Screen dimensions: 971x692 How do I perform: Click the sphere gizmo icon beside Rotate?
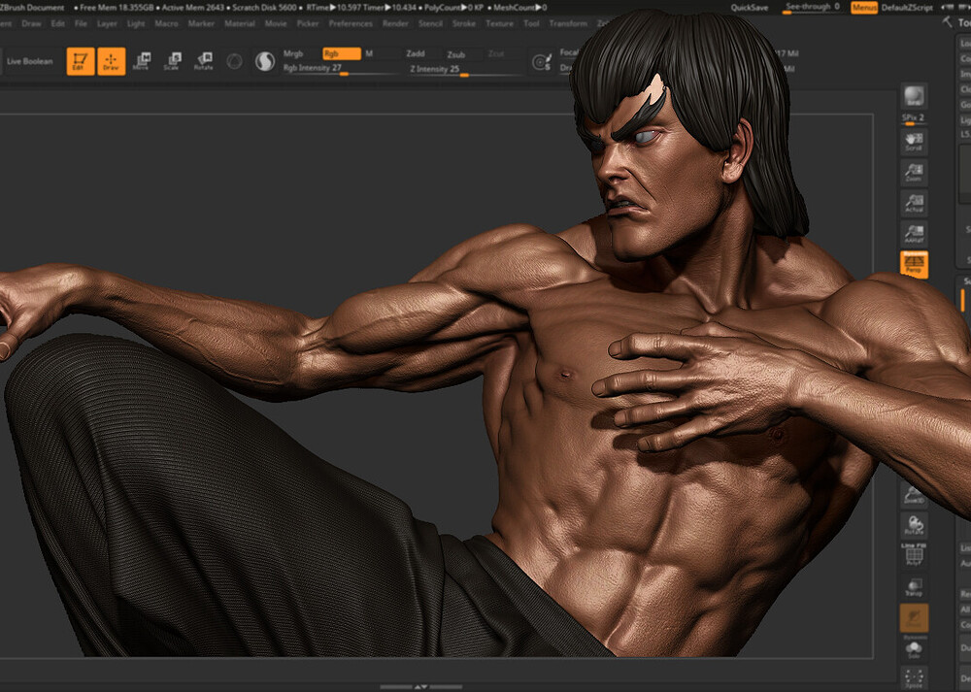[x=234, y=61]
